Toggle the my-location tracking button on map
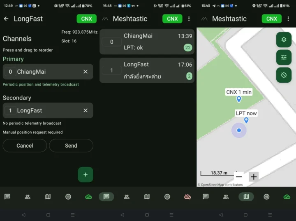Viewport: 296px width, 221px height. click(284, 75)
